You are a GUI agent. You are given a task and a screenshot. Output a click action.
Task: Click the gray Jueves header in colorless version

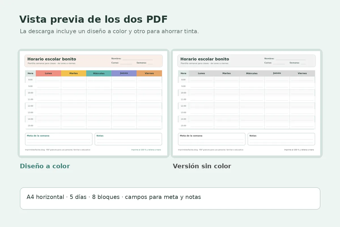[x=277, y=73]
